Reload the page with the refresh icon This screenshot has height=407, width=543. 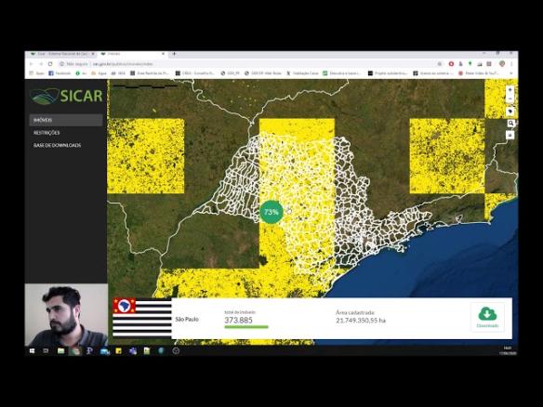pos(50,64)
